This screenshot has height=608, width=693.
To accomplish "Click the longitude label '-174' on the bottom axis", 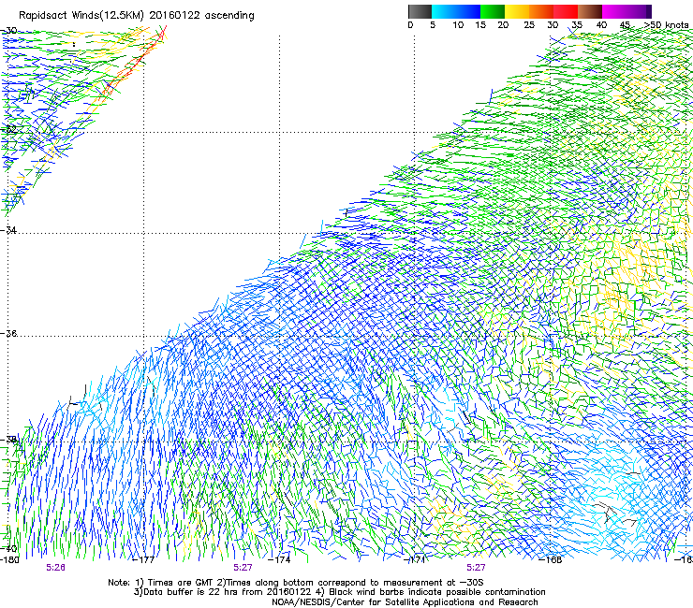I will [x=280, y=560].
